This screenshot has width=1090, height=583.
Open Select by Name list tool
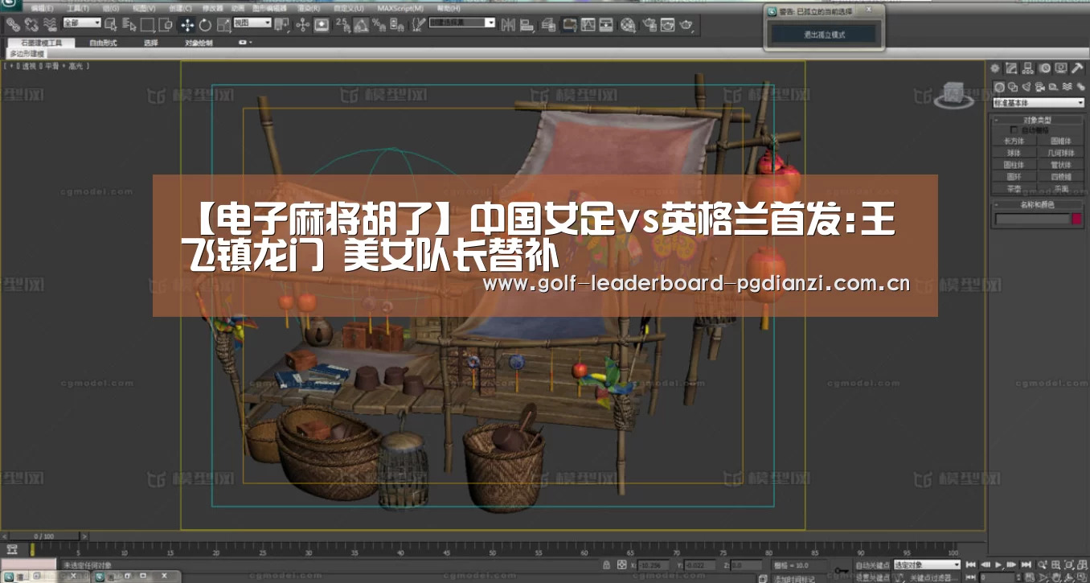tap(129, 25)
